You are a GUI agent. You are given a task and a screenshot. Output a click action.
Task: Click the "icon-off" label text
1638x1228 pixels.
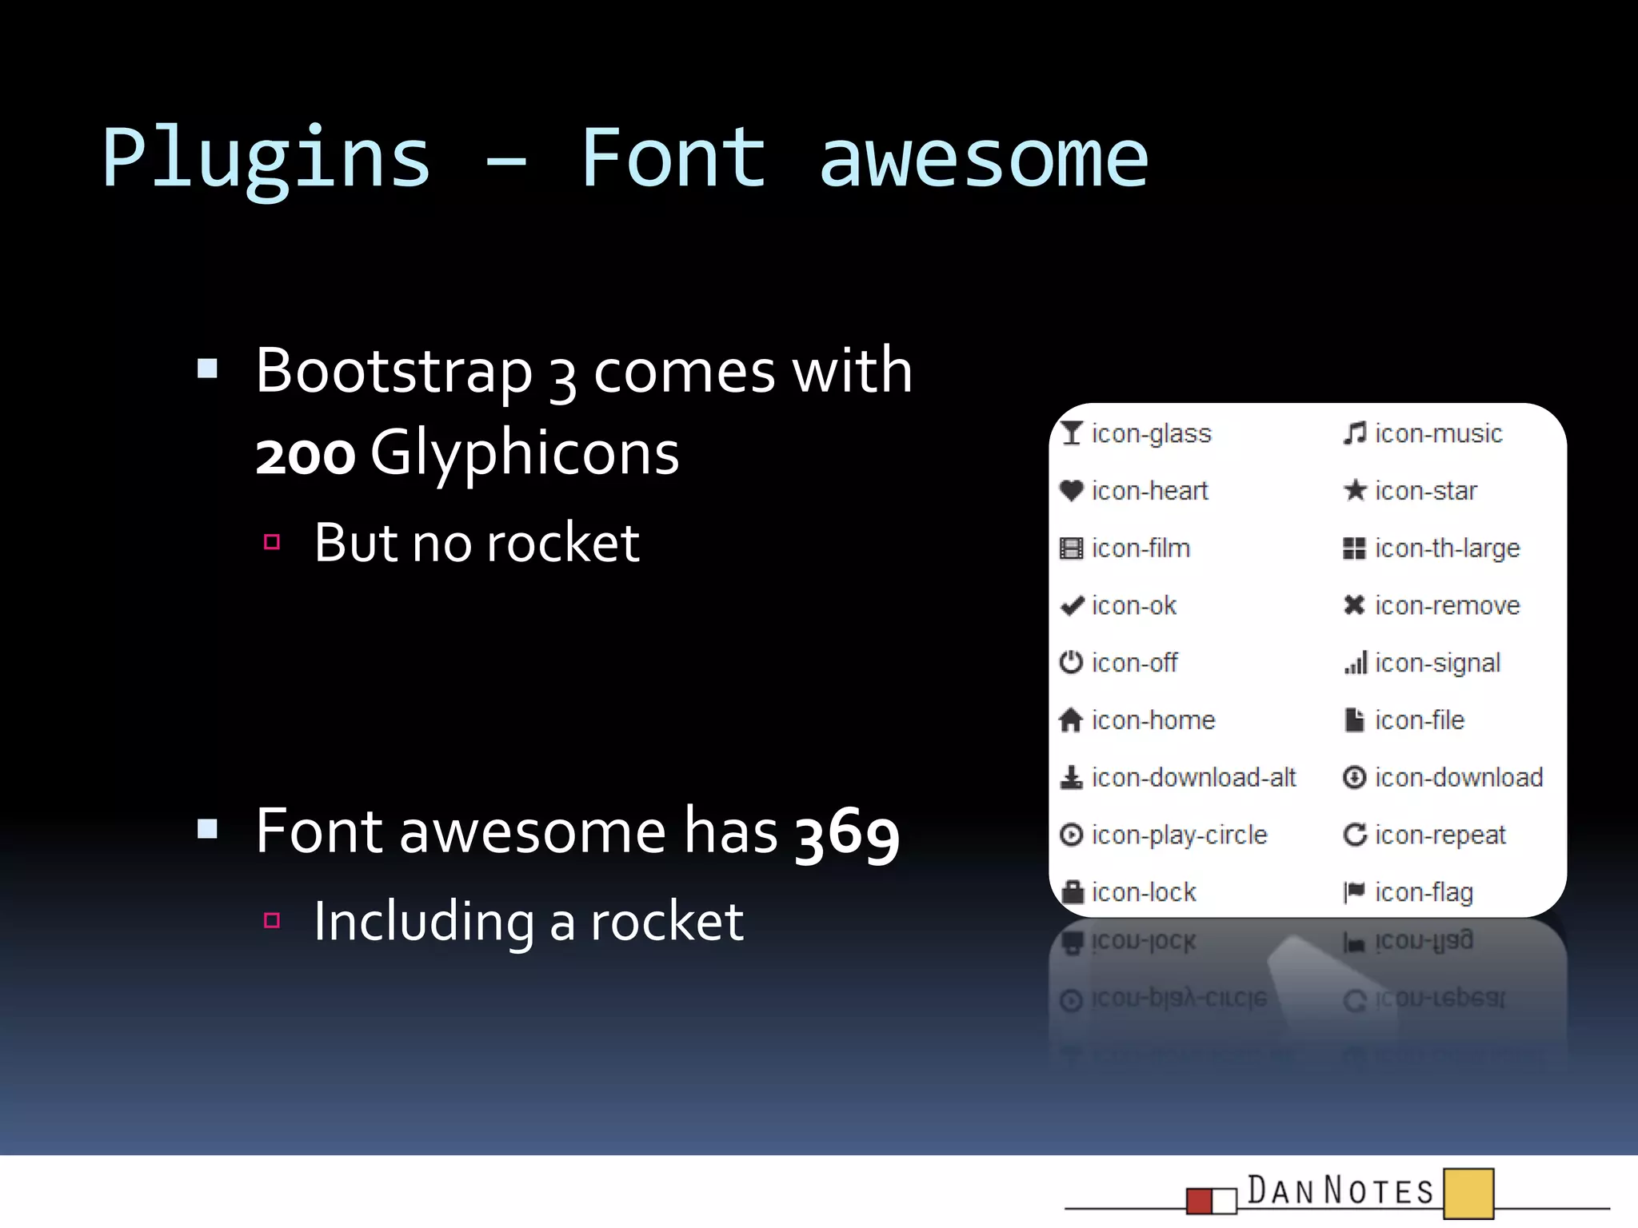click(1135, 663)
